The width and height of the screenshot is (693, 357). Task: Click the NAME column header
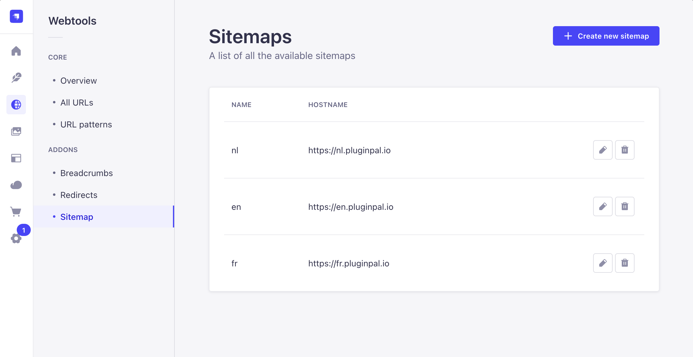[241, 105]
